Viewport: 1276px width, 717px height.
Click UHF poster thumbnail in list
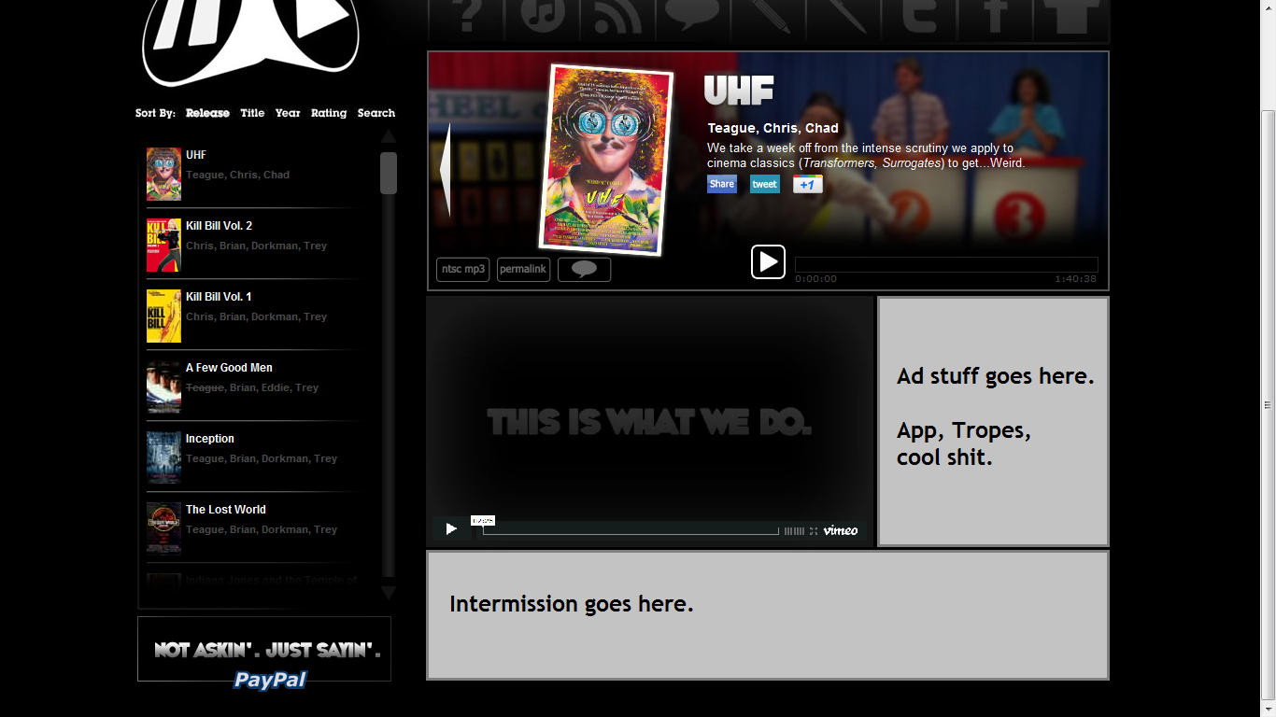click(x=163, y=174)
